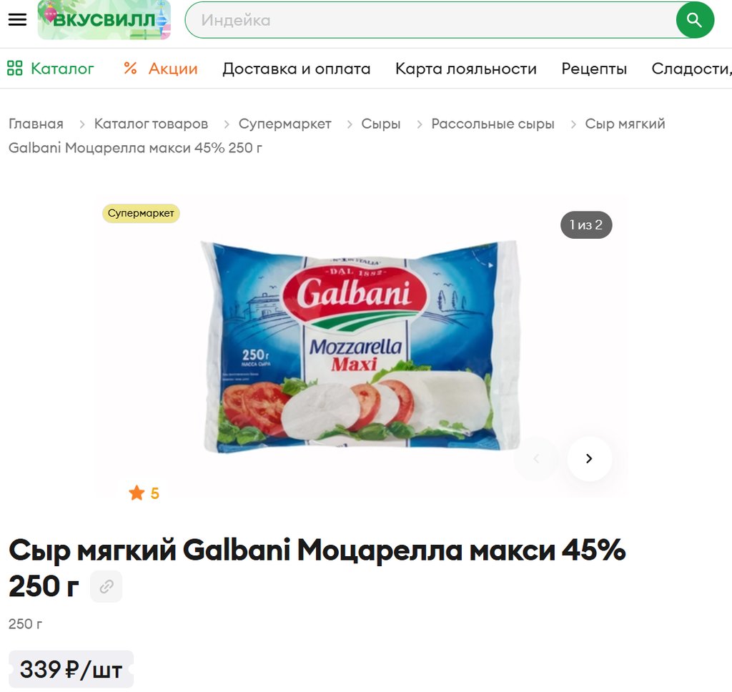Open the Каталог menu
732x692 pixels.
point(51,68)
